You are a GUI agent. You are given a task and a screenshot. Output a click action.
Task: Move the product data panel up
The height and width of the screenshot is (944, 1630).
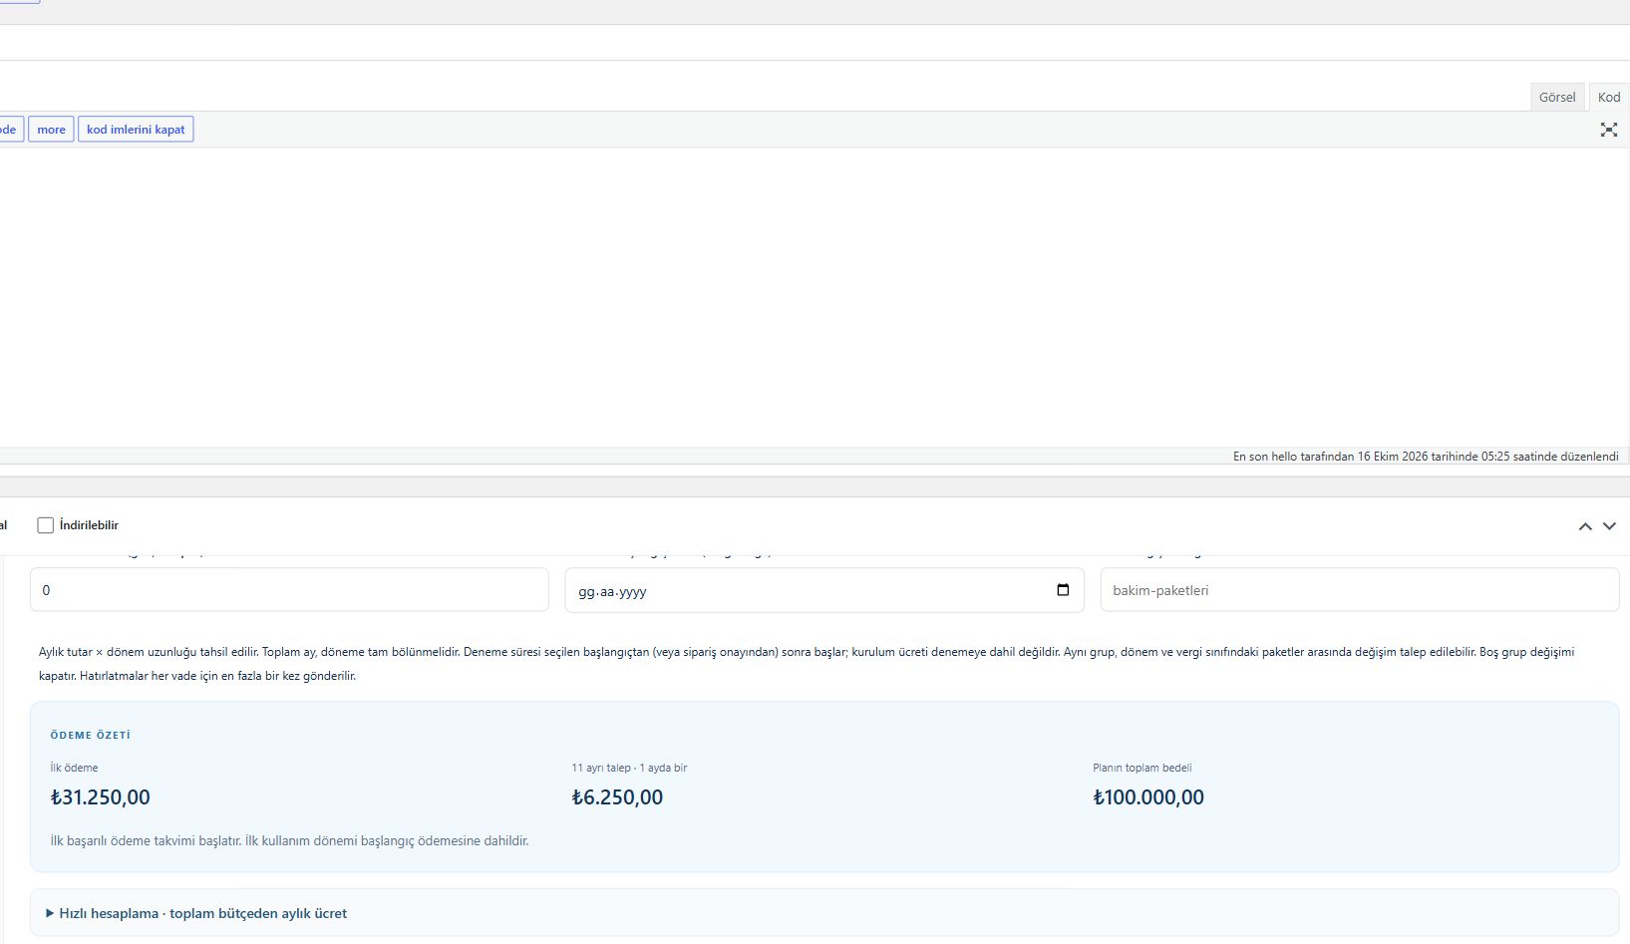pos(1585,526)
